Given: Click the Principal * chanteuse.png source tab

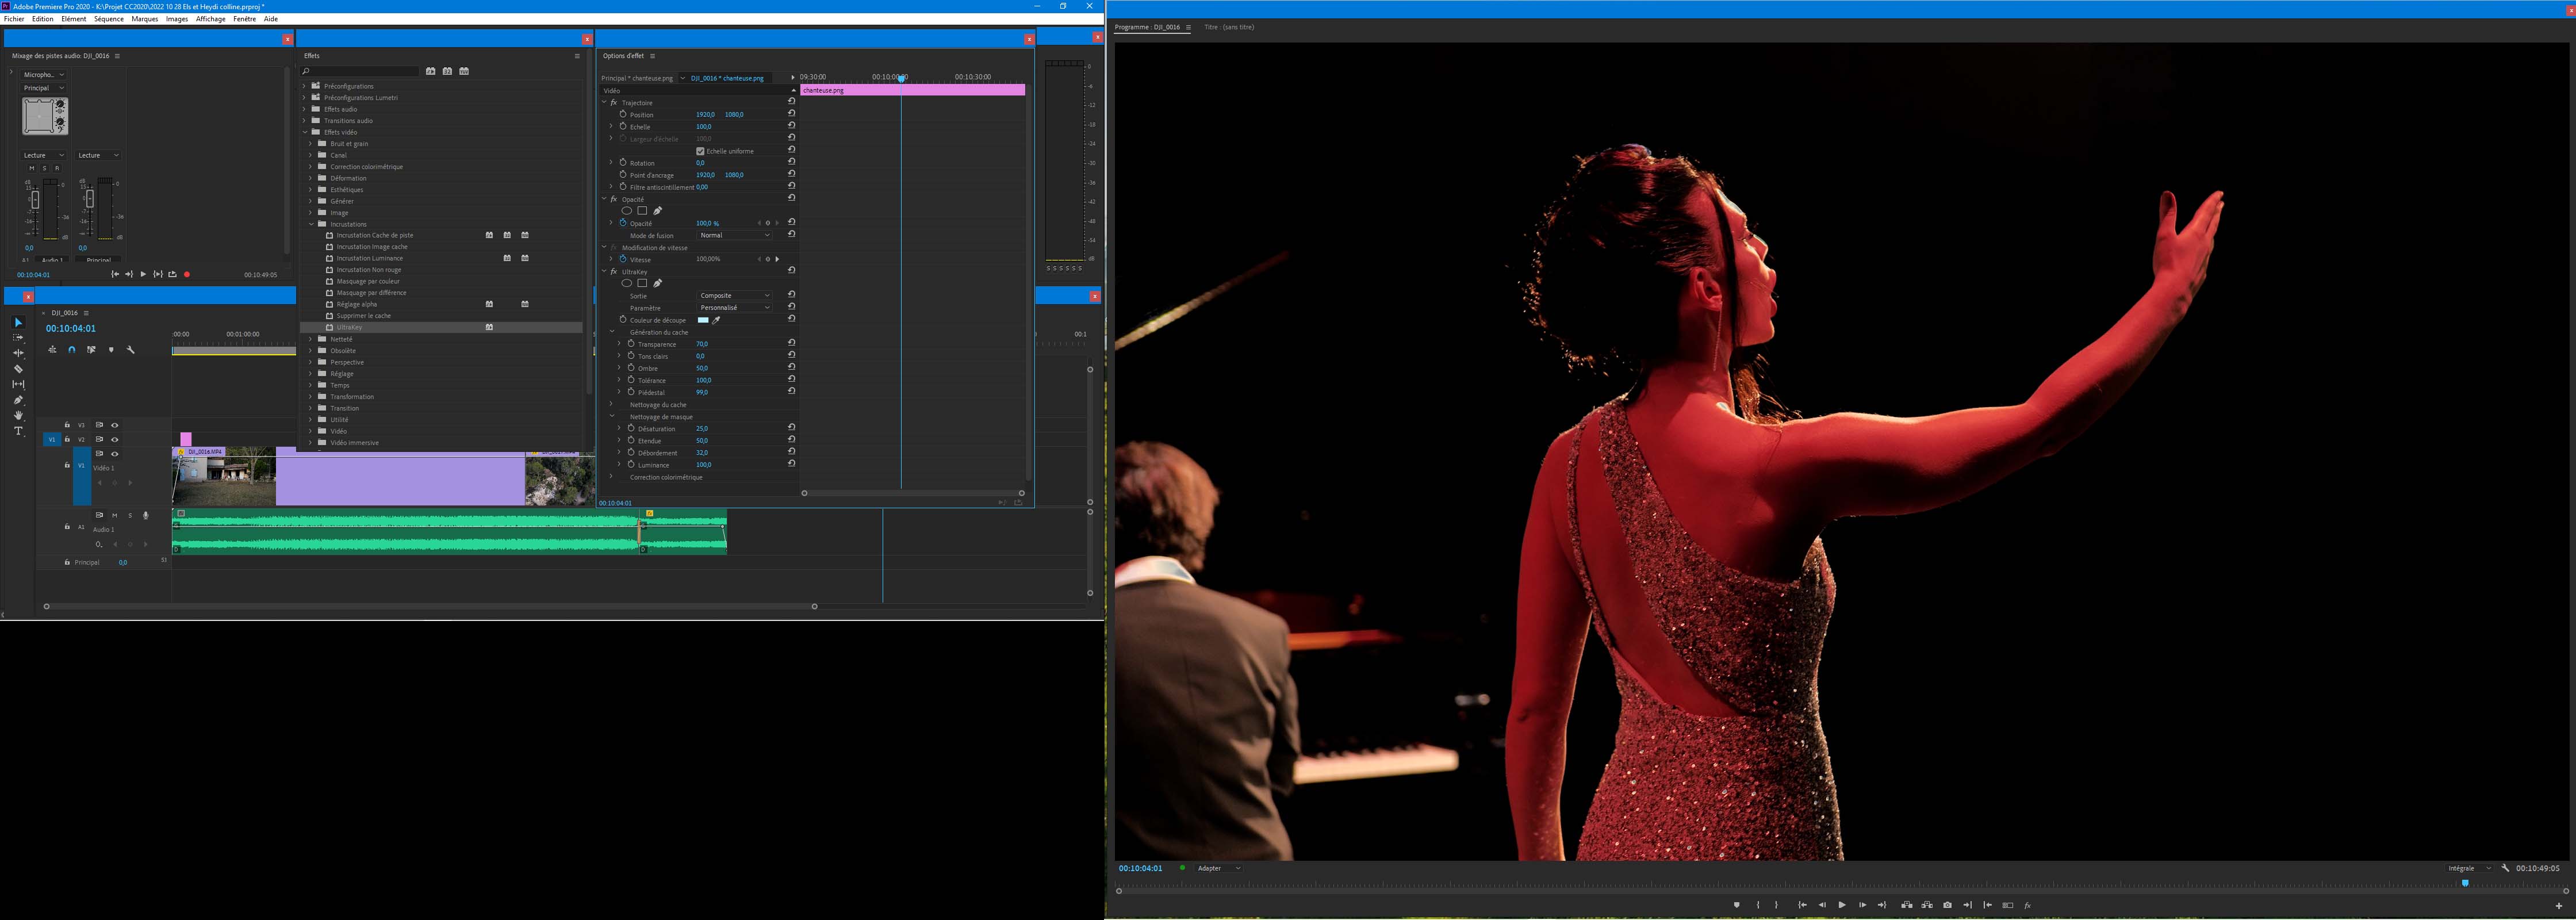Looking at the screenshot, I should click(x=637, y=78).
